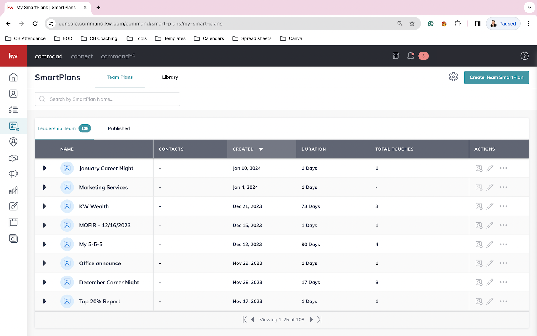537x336 pixels.
Task: Sort by the Created column
Action: pyautogui.click(x=262, y=149)
